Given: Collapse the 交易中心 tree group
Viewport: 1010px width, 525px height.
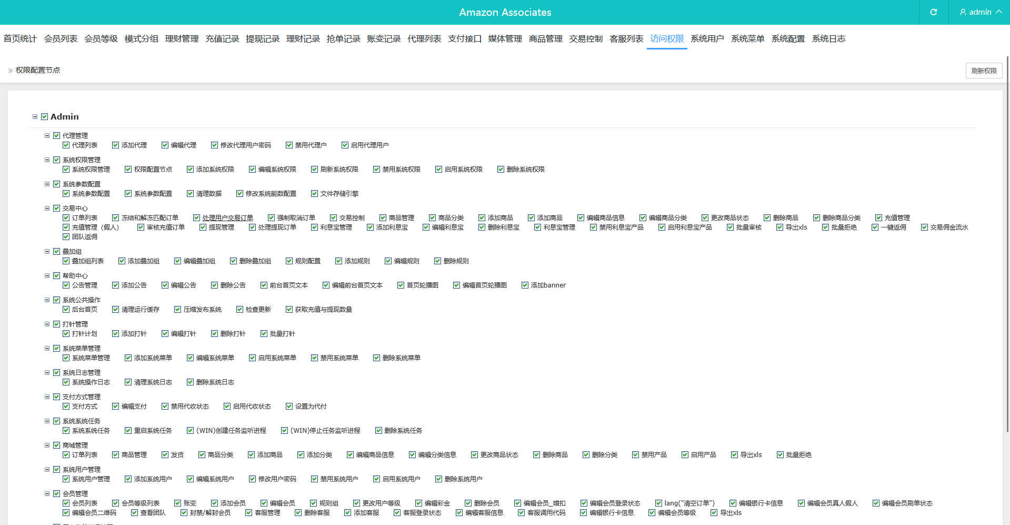Looking at the screenshot, I should point(47,209).
